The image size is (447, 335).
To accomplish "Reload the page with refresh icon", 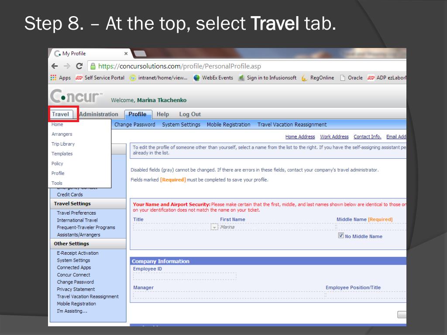I will 79,66.
